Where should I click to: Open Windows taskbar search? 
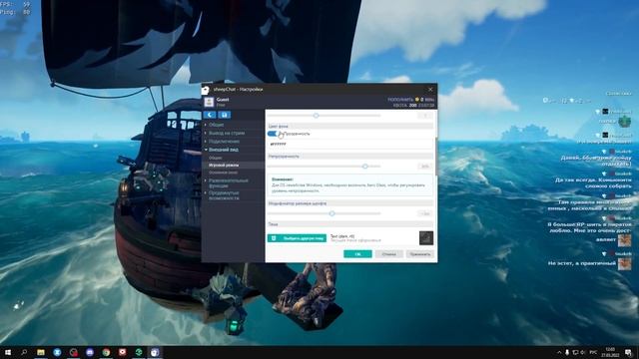point(24,352)
